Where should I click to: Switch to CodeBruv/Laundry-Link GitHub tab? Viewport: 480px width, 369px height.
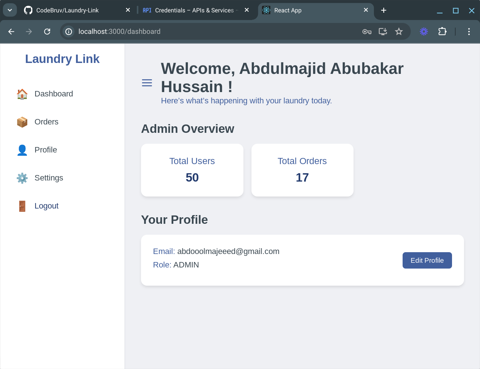click(68, 10)
